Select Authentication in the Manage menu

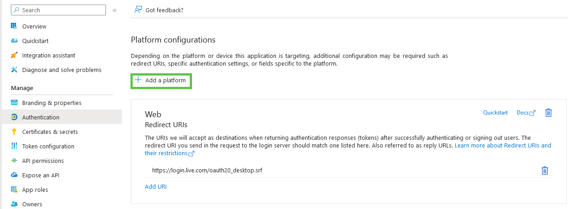click(x=41, y=117)
